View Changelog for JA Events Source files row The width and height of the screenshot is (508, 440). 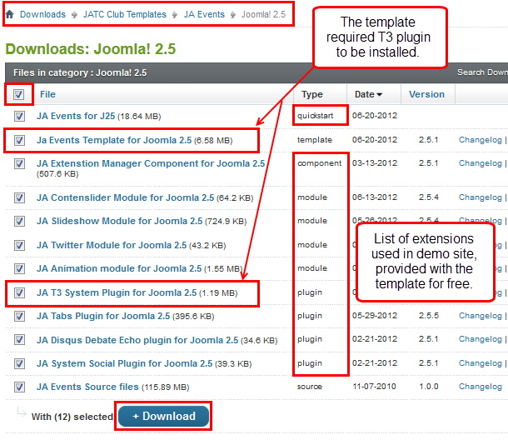click(481, 387)
